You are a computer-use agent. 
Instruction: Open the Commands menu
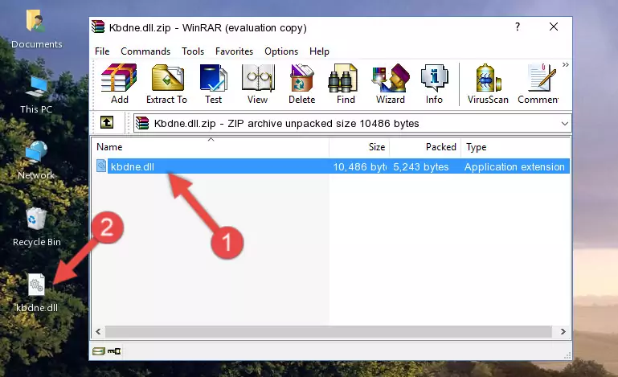(x=145, y=51)
